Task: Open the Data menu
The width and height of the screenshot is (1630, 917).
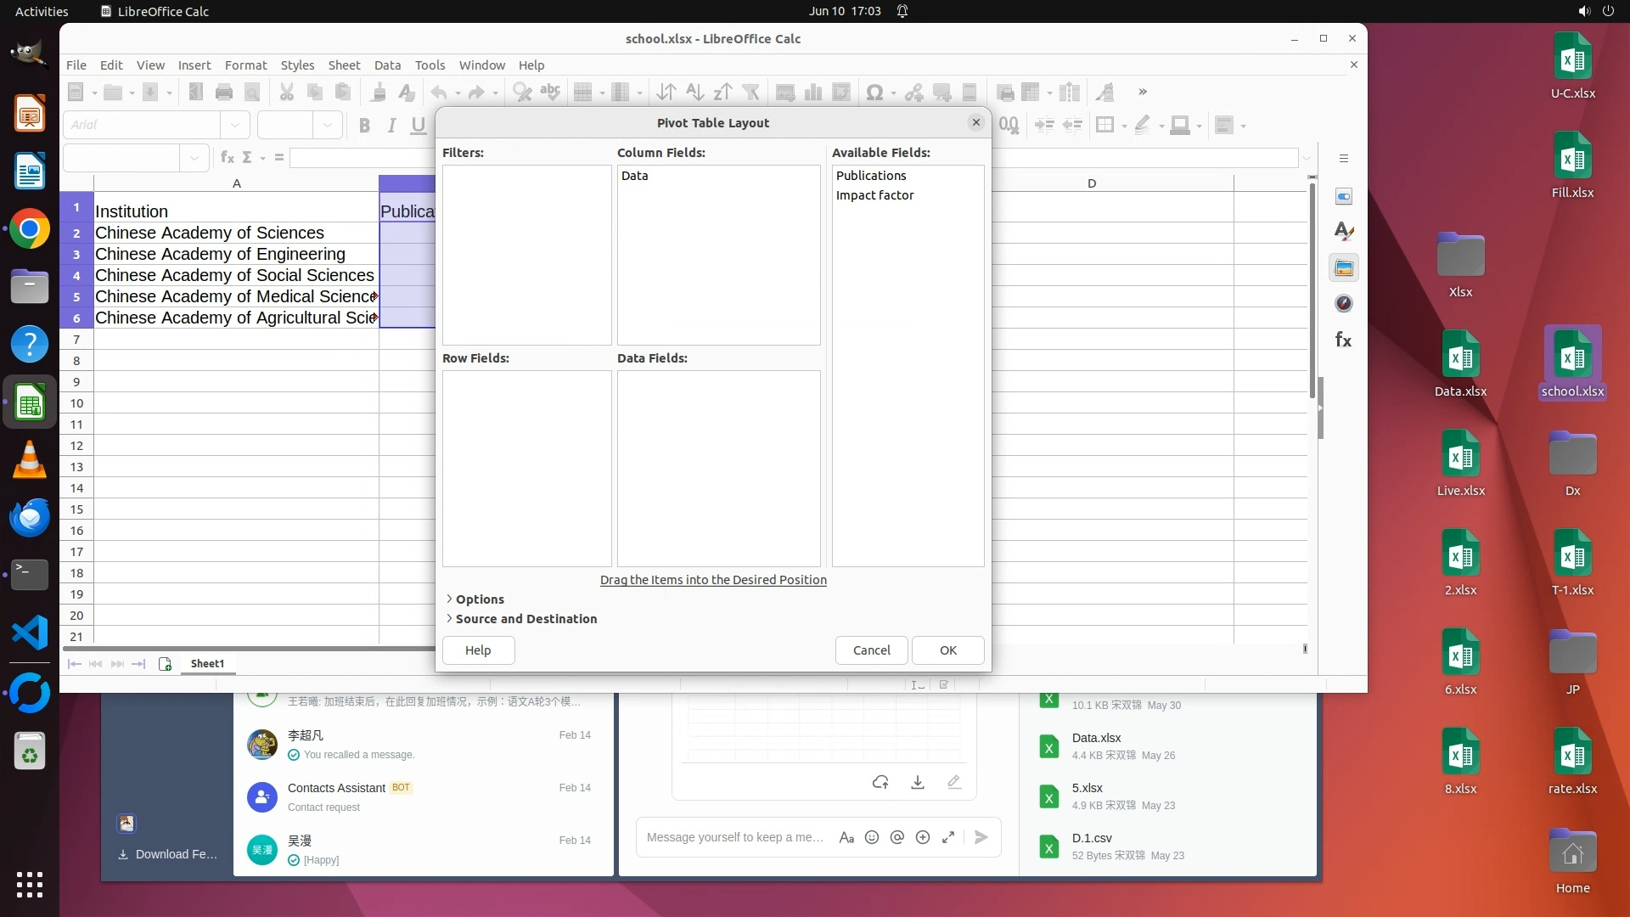Action: pyautogui.click(x=387, y=65)
